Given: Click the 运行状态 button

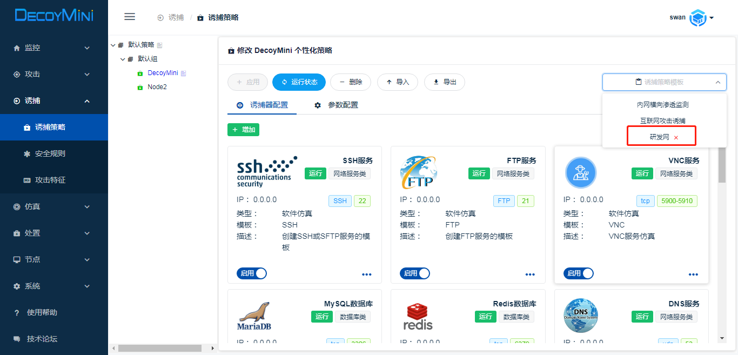Looking at the screenshot, I should click(x=299, y=82).
